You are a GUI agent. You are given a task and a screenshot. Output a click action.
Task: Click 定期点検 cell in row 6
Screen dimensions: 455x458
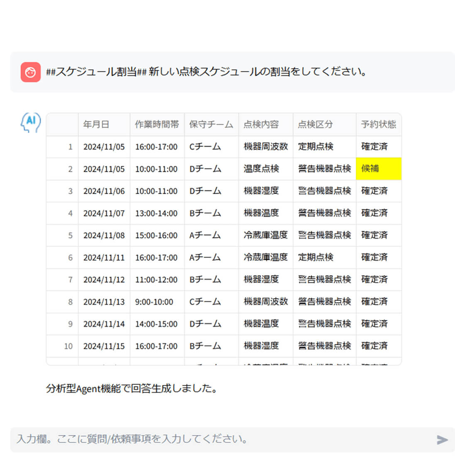[316, 257]
